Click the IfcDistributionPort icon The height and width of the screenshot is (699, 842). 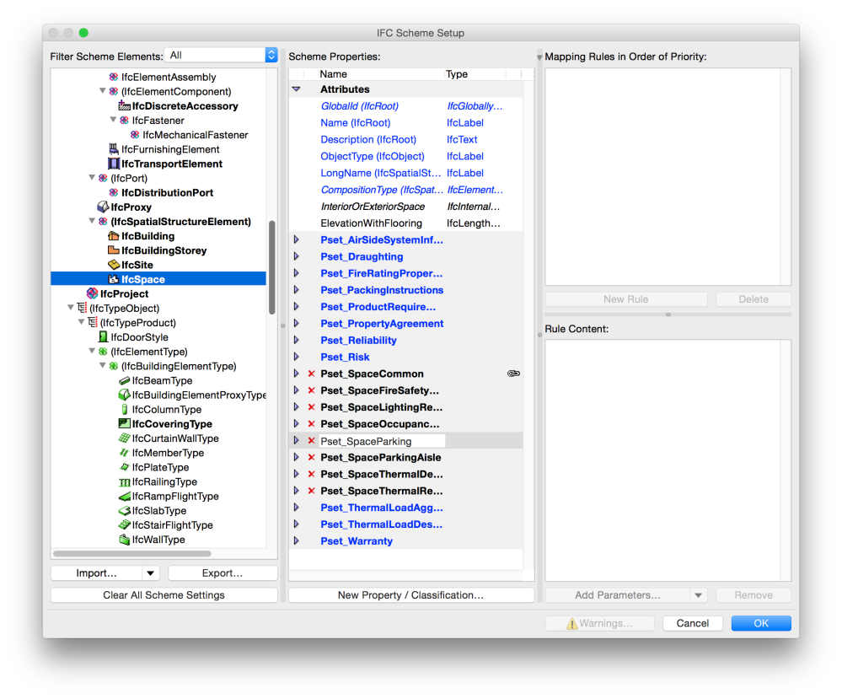(x=113, y=192)
